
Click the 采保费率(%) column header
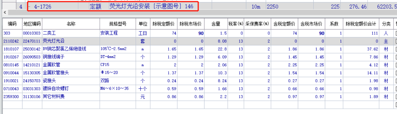257,24
